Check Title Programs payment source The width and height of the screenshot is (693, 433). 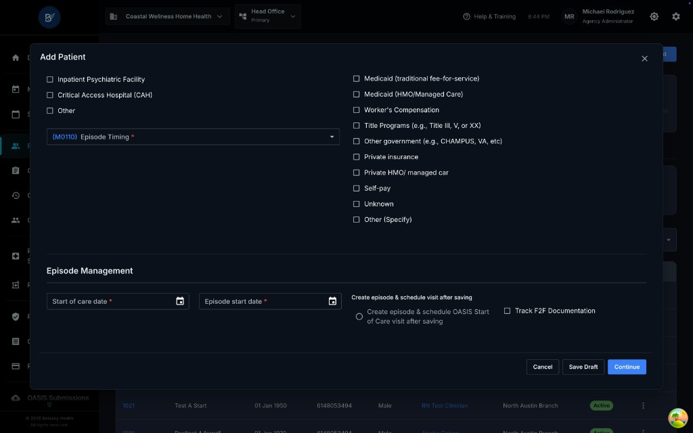[x=356, y=125]
